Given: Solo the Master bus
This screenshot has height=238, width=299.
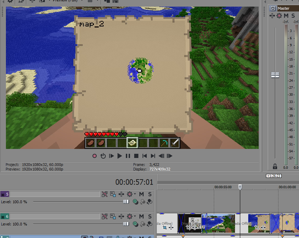Looking at the screenshot, I should click(x=293, y=16).
